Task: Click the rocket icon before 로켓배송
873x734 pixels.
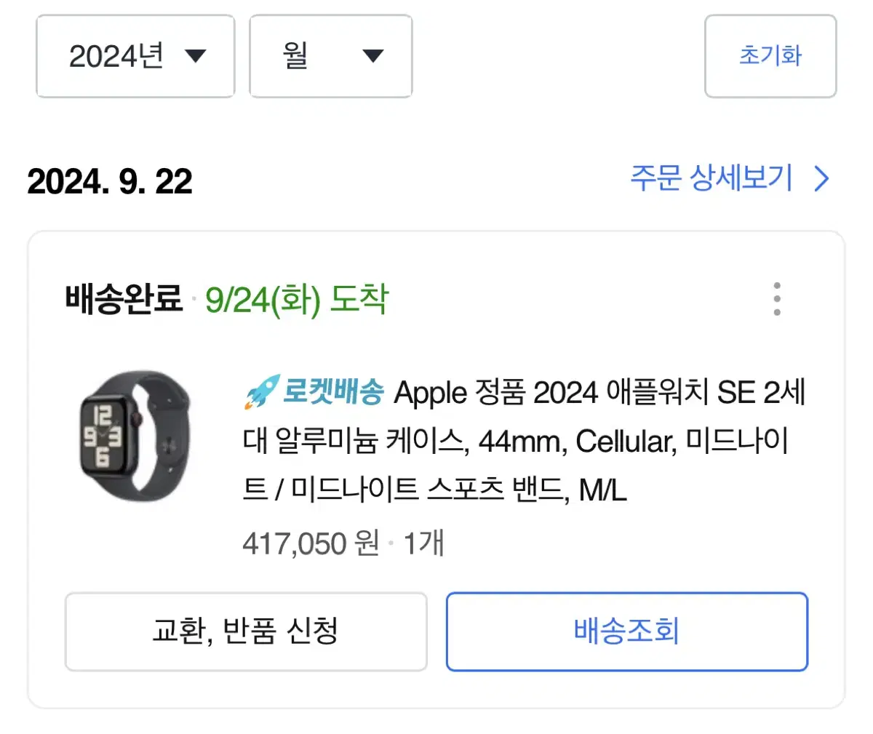Action: (x=261, y=391)
